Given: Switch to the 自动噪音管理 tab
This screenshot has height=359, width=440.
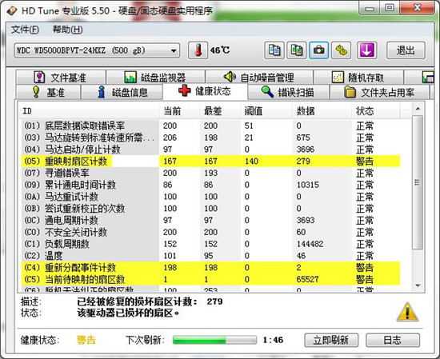Looking at the screenshot, I should [x=259, y=77].
